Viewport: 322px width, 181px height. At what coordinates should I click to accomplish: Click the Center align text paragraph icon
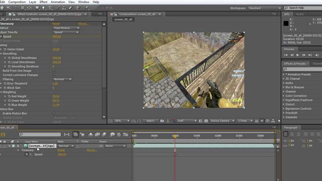292,134
